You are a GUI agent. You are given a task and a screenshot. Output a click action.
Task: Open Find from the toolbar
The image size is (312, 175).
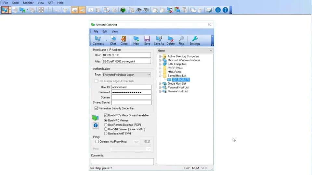(x=181, y=41)
